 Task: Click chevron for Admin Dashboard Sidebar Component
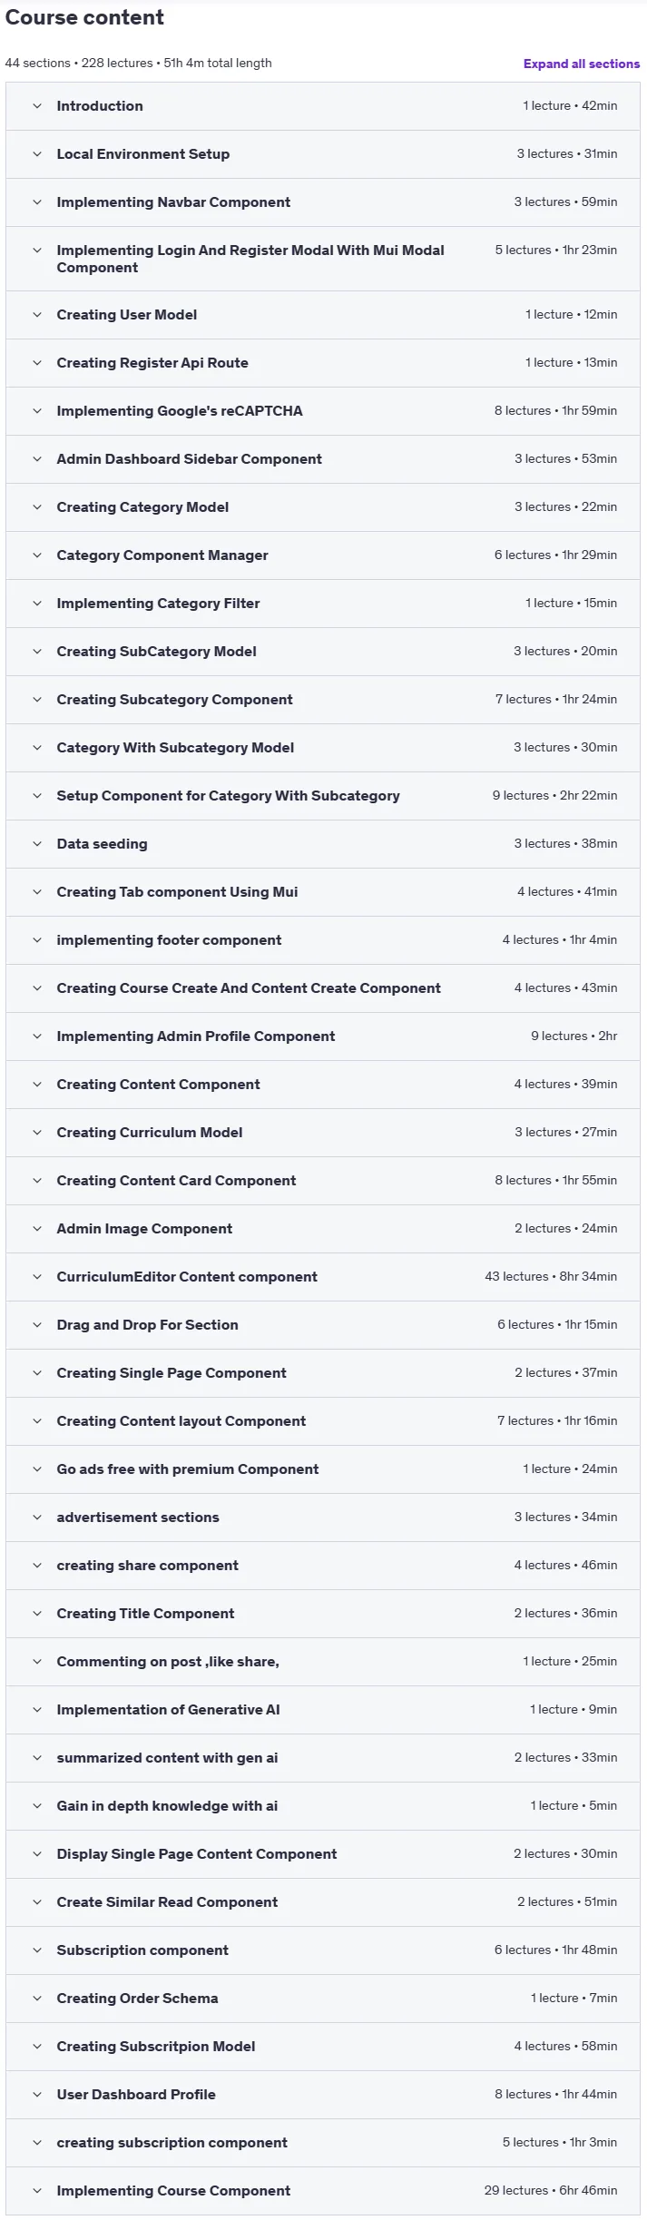click(37, 459)
